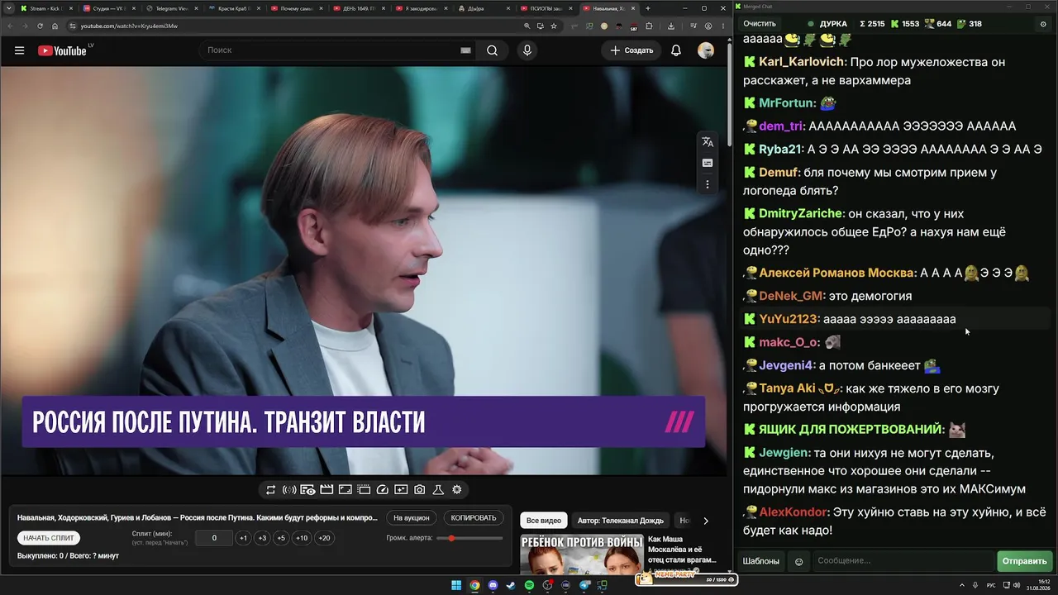Open the three-dot overlay menu on the video
The image size is (1058, 595).
point(708,184)
